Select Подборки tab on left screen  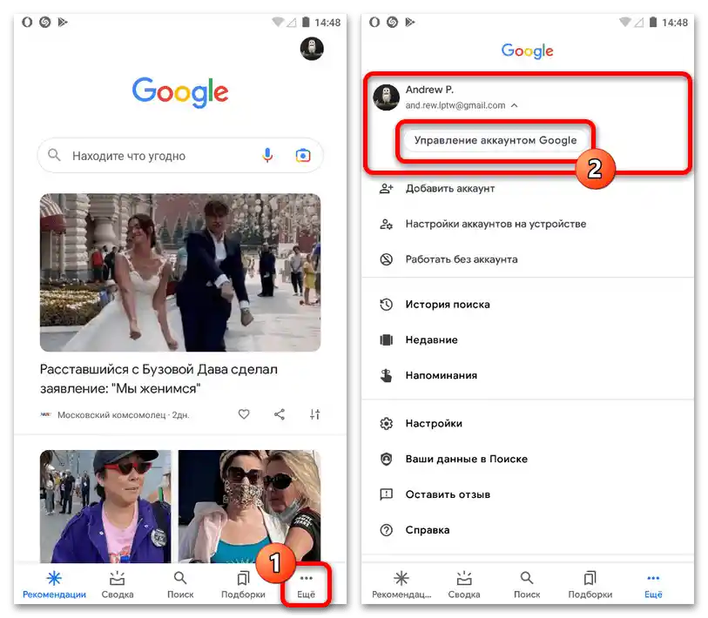click(x=243, y=585)
